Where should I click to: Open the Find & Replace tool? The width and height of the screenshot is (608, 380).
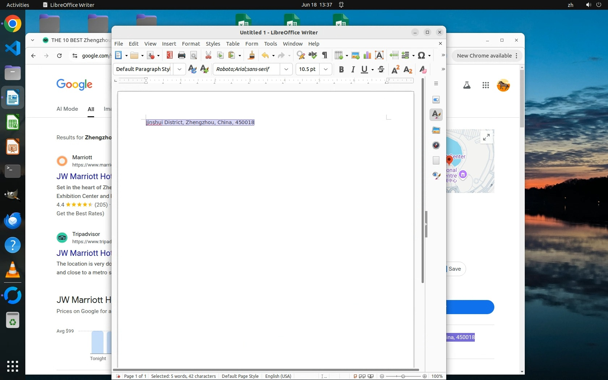tap(300, 55)
